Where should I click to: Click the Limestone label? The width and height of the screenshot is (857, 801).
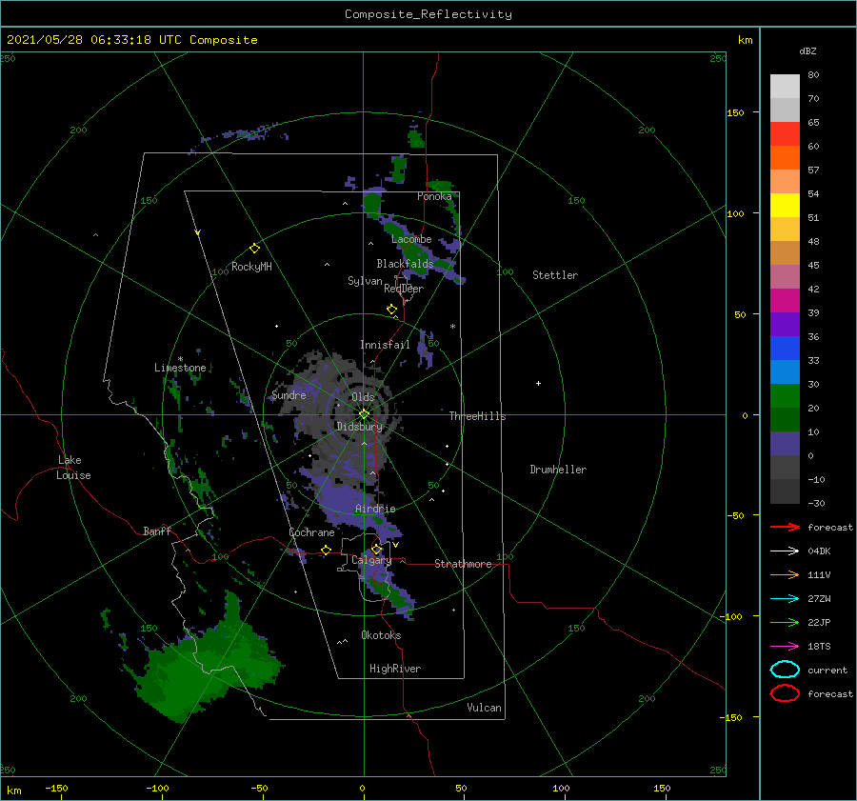point(180,368)
